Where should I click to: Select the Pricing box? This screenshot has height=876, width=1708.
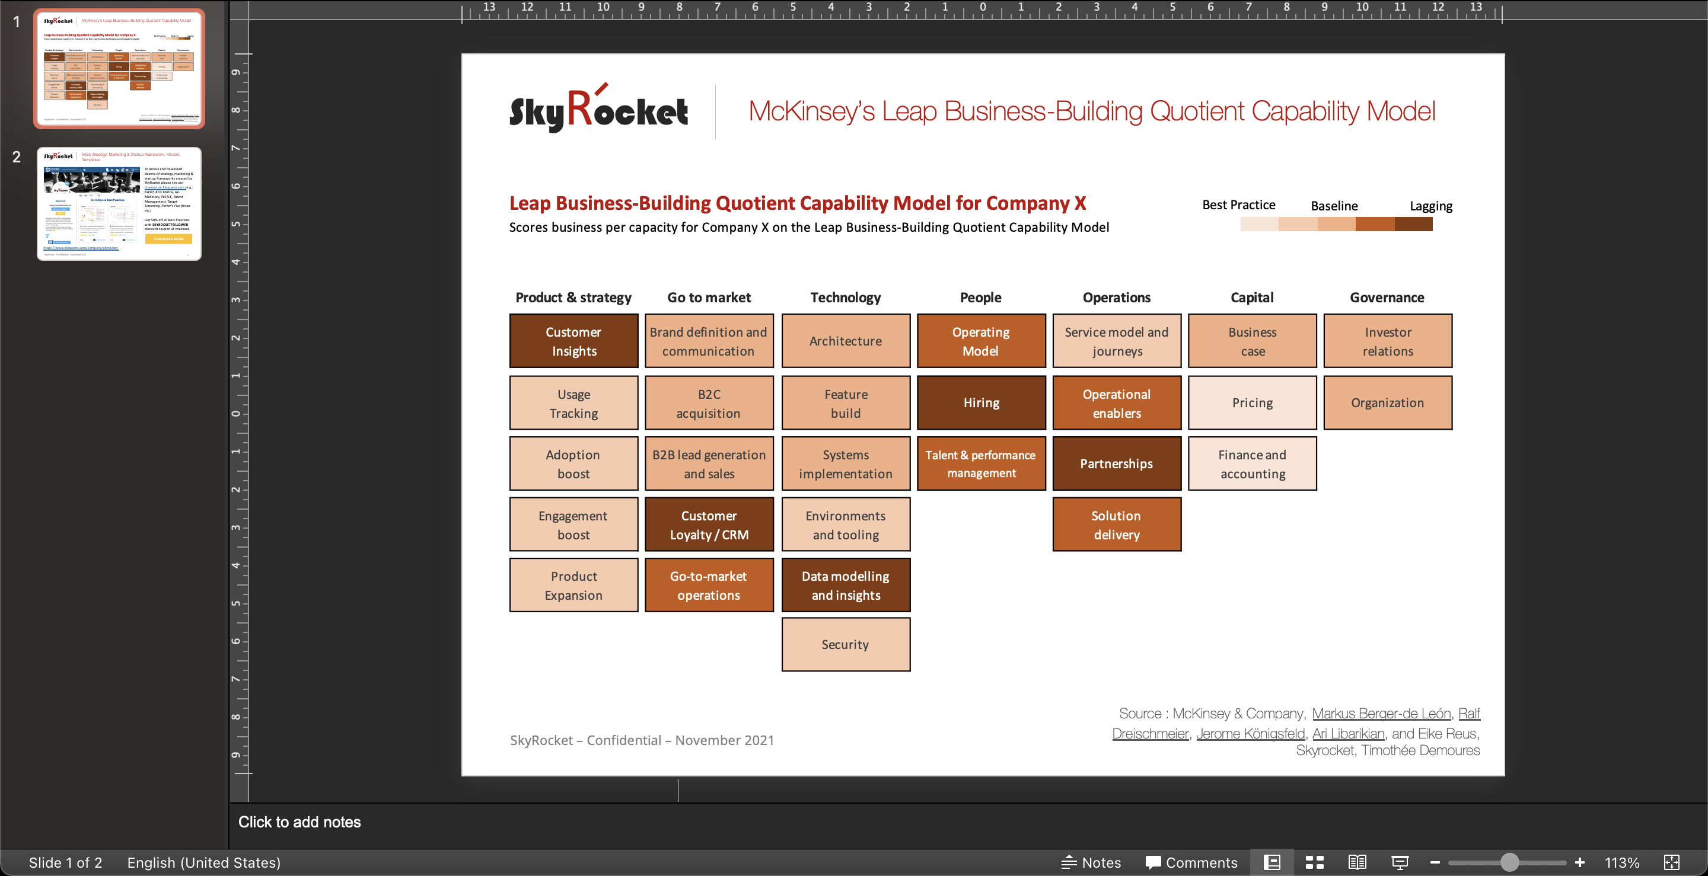(x=1253, y=403)
